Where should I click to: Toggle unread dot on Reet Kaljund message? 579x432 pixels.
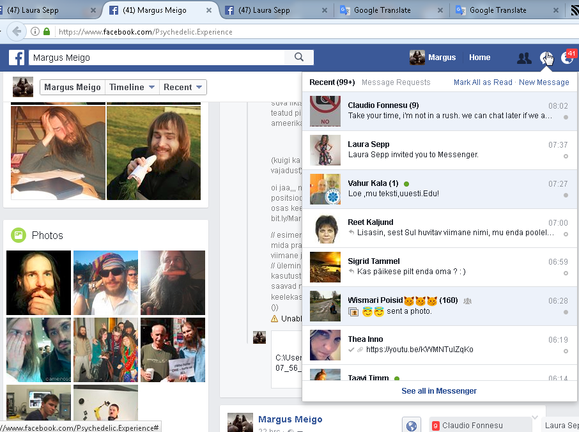(566, 234)
